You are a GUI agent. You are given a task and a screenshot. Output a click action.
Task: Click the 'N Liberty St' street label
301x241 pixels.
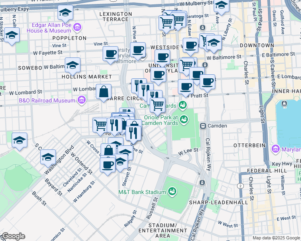pyautogui.click(x=227, y=29)
